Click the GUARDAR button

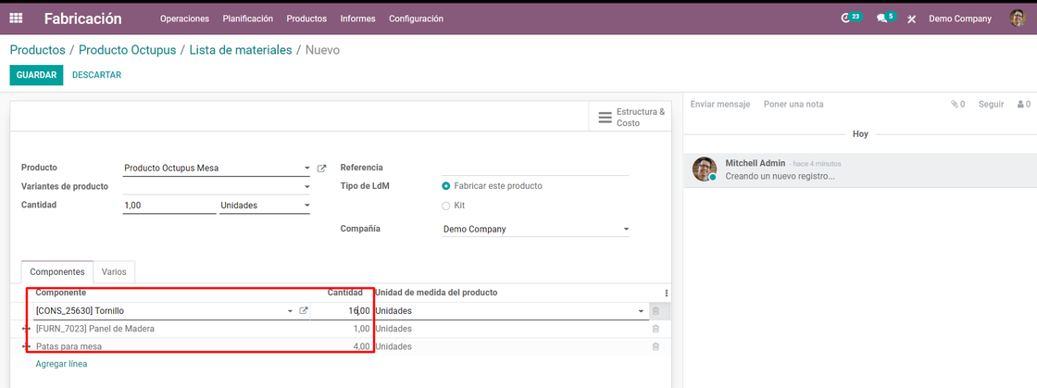[x=36, y=75]
